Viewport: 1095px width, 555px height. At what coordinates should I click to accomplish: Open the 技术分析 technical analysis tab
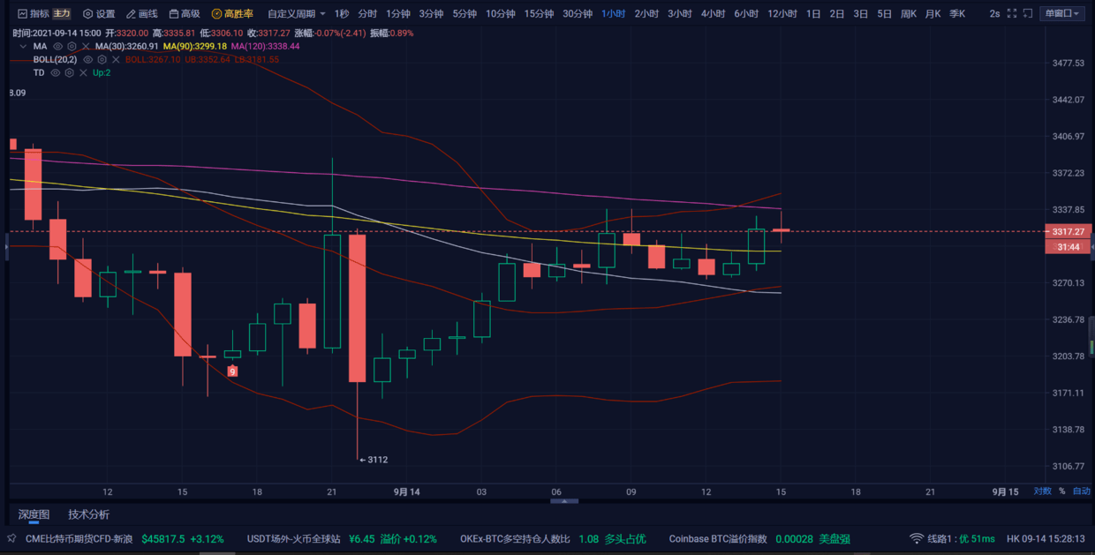click(x=89, y=514)
